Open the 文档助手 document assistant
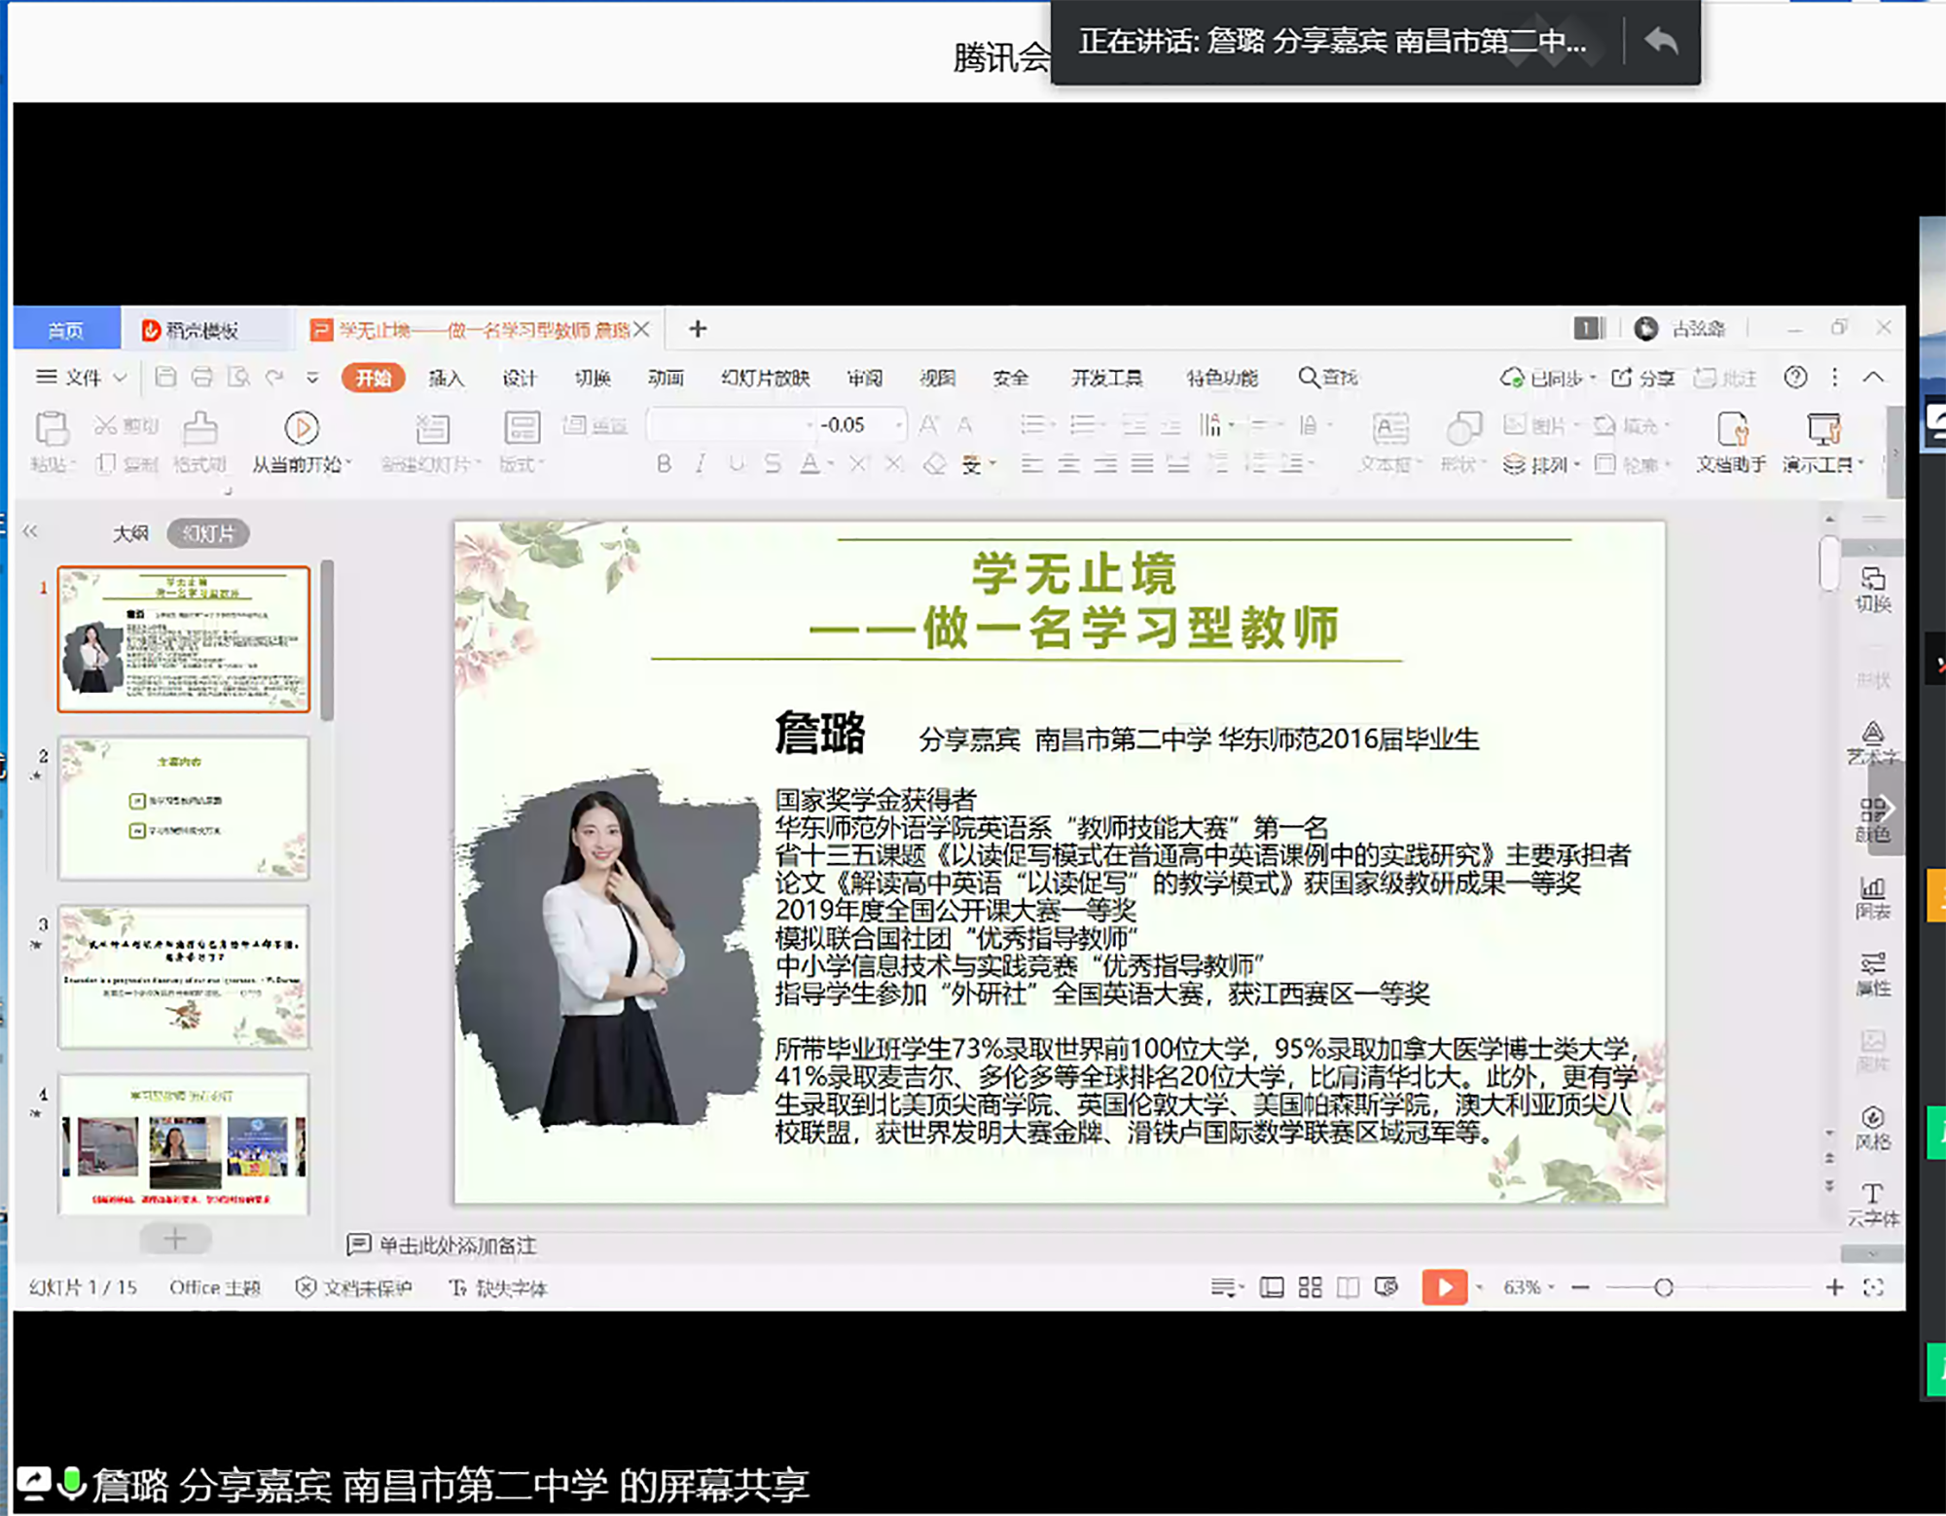The height and width of the screenshot is (1516, 1946). (x=1731, y=431)
